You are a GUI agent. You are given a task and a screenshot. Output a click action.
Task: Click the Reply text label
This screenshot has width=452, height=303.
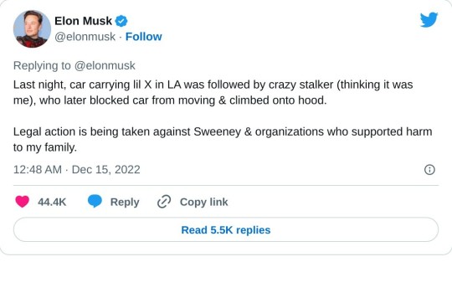[125, 202]
